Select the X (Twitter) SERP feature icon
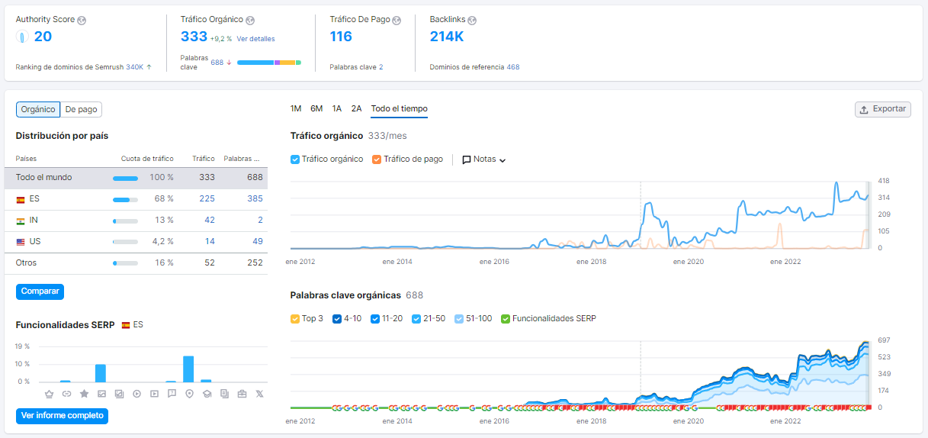The height and width of the screenshot is (438, 928). (x=259, y=394)
